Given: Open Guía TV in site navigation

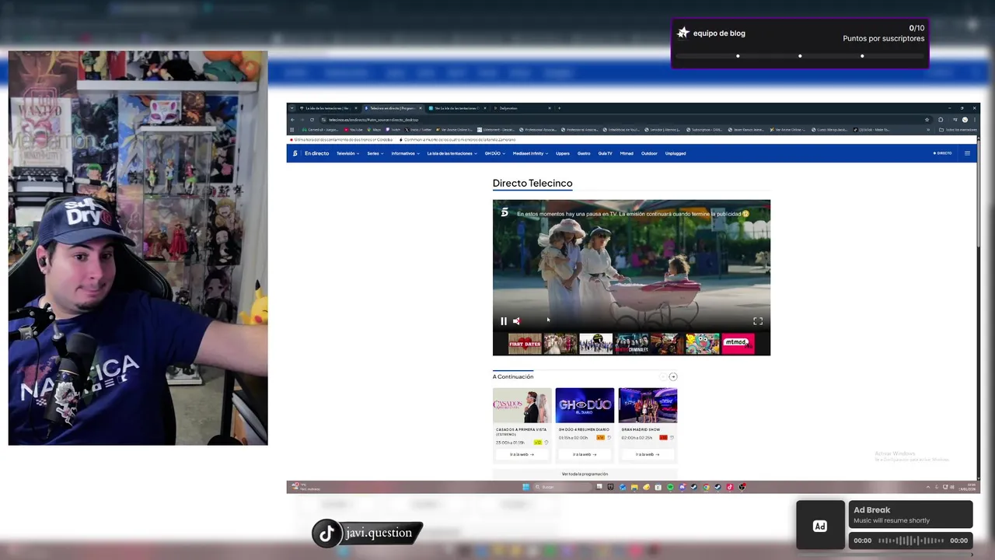Looking at the screenshot, I should (x=605, y=153).
